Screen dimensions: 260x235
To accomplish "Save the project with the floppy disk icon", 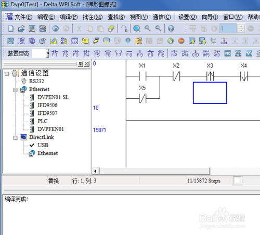I will [x=32, y=29].
